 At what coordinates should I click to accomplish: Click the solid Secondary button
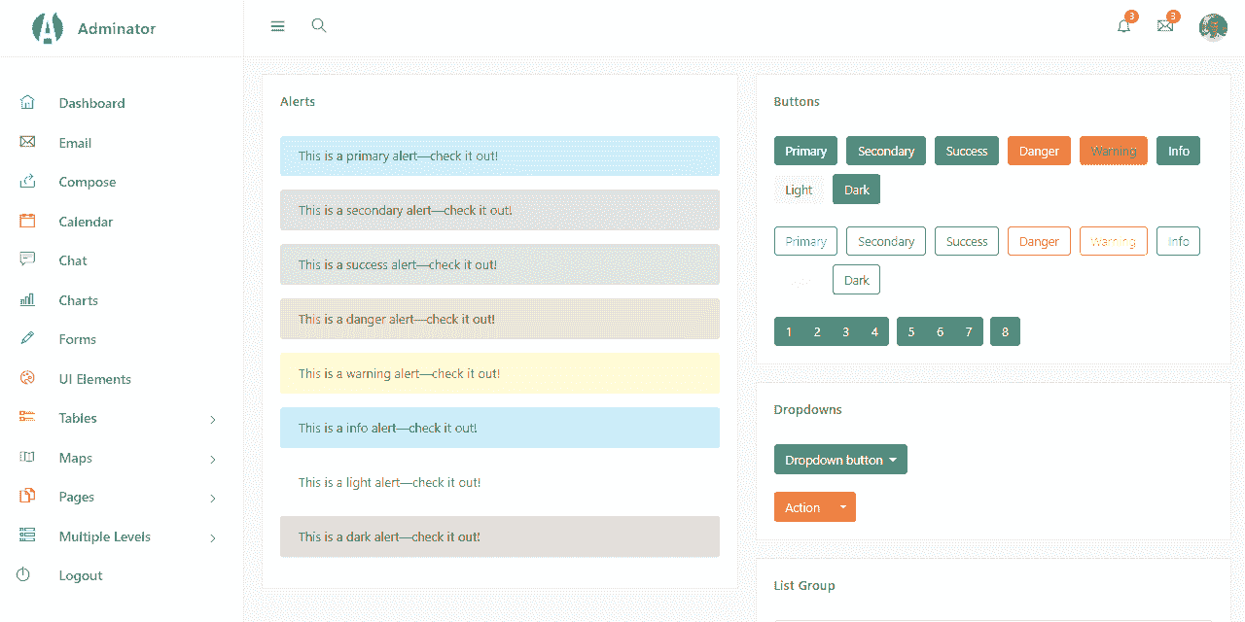(x=886, y=151)
